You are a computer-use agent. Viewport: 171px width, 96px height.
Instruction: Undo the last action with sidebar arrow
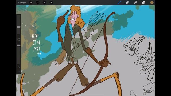(18, 67)
